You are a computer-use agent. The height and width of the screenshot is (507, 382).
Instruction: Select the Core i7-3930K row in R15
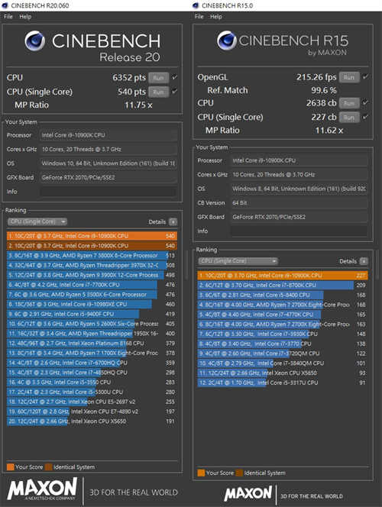pos(283,334)
